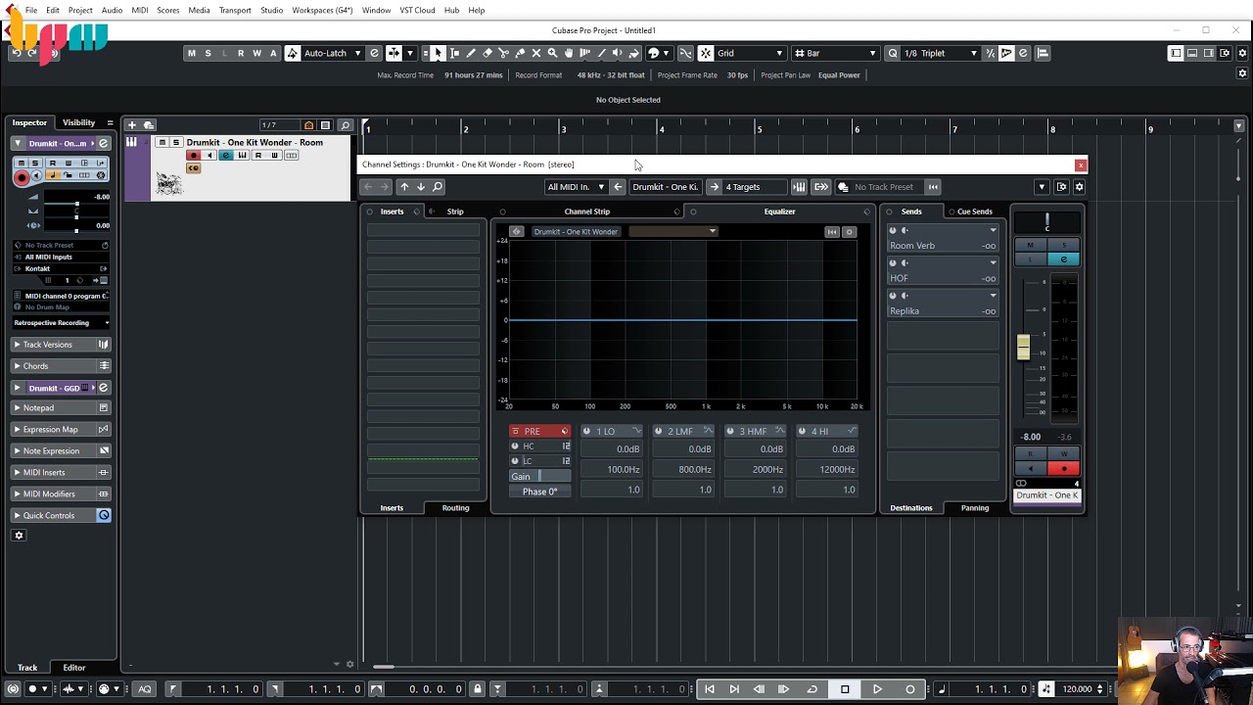Switch to the Cue Sends tab
Viewport: 1253px width, 705px height.
click(x=975, y=211)
